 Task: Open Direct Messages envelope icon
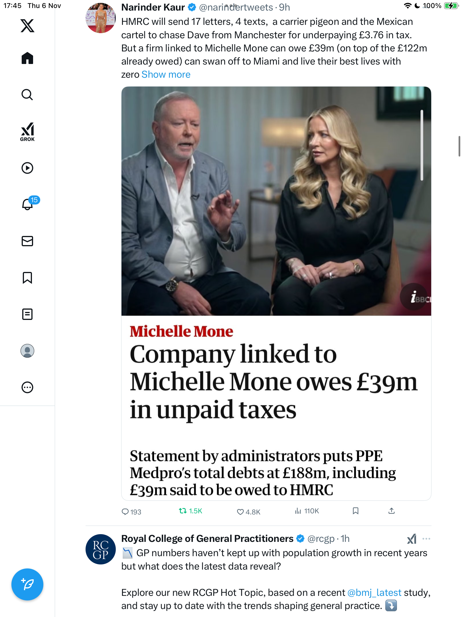27,241
